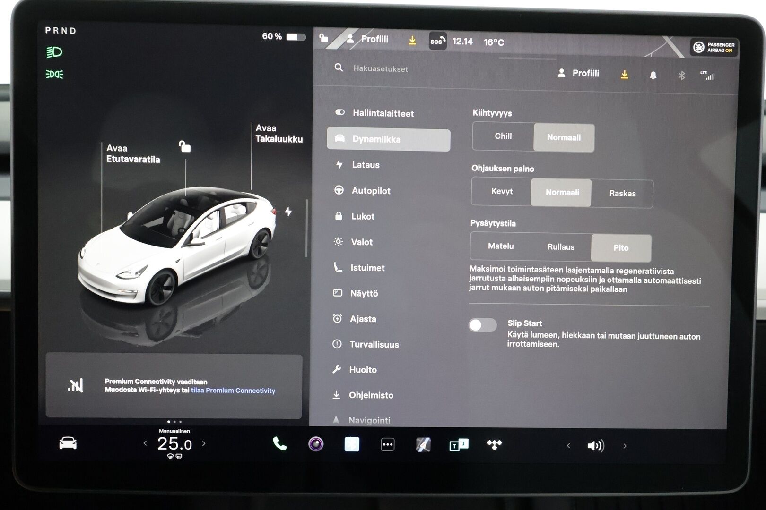Select Chill acceleration mode
Screen dimensions: 766x510
point(503,136)
